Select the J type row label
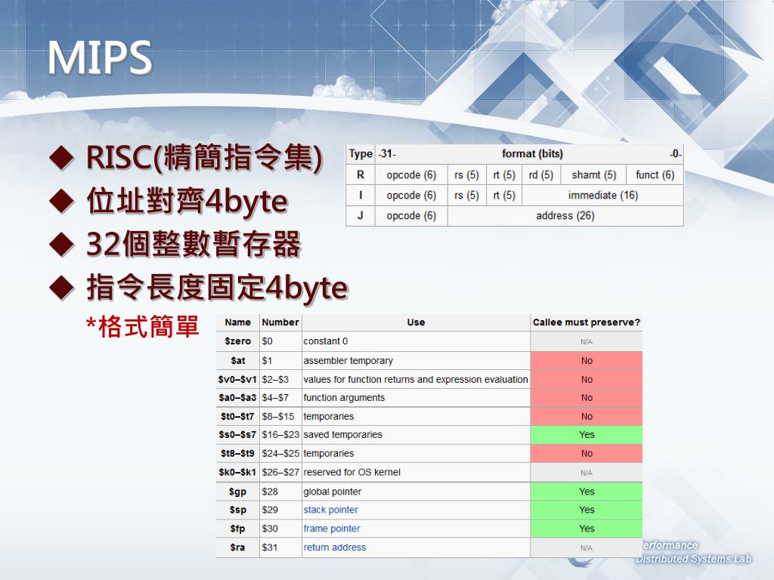Viewport: 774px width, 580px height. [x=361, y=215]
